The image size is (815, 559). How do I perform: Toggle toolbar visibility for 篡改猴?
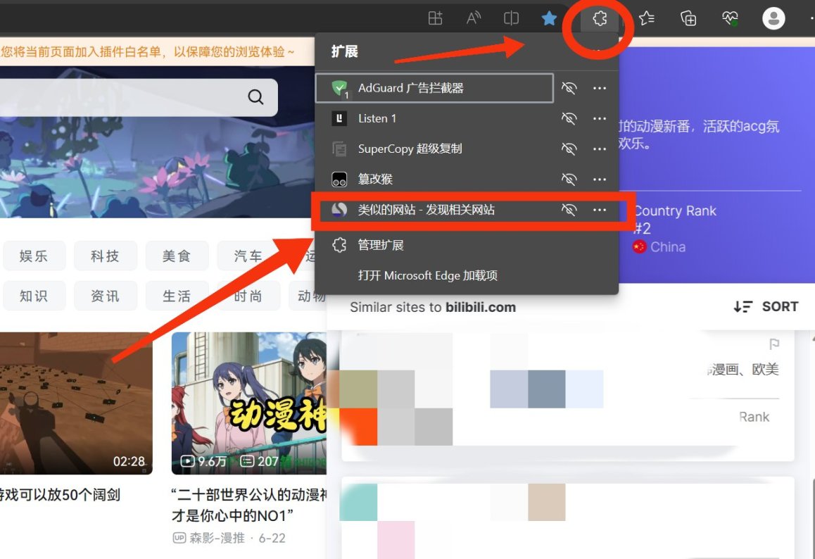569,180
